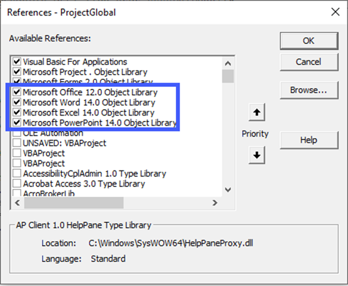Check the OLE Automation reference

(x=17, y=133)
